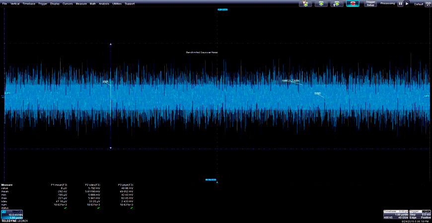Open the Trigger descriptor box

tap(420, 215)
